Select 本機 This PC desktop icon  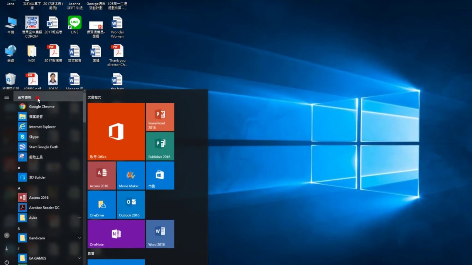[x=11, y=25]
